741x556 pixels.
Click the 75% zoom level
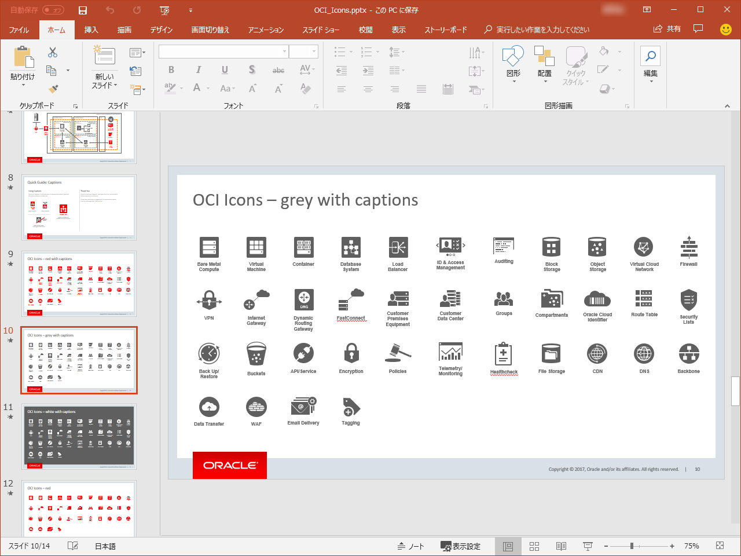(692, 546)
